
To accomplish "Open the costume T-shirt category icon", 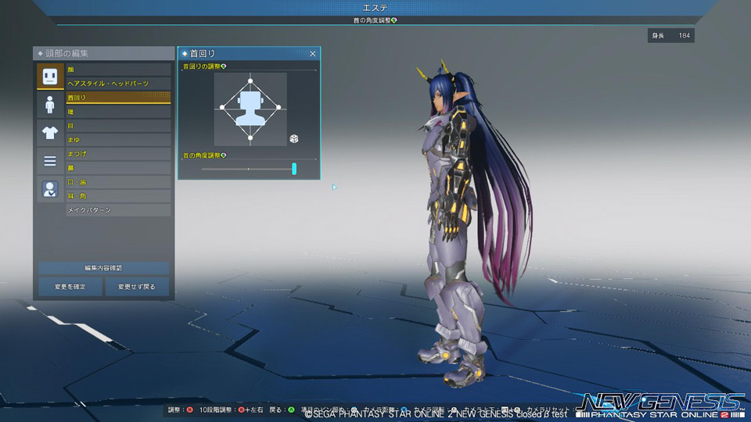I will tap(50, 132).
